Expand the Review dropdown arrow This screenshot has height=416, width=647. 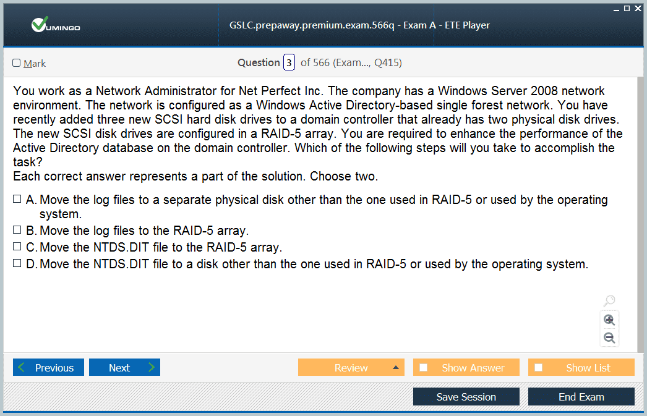(396, 367)
